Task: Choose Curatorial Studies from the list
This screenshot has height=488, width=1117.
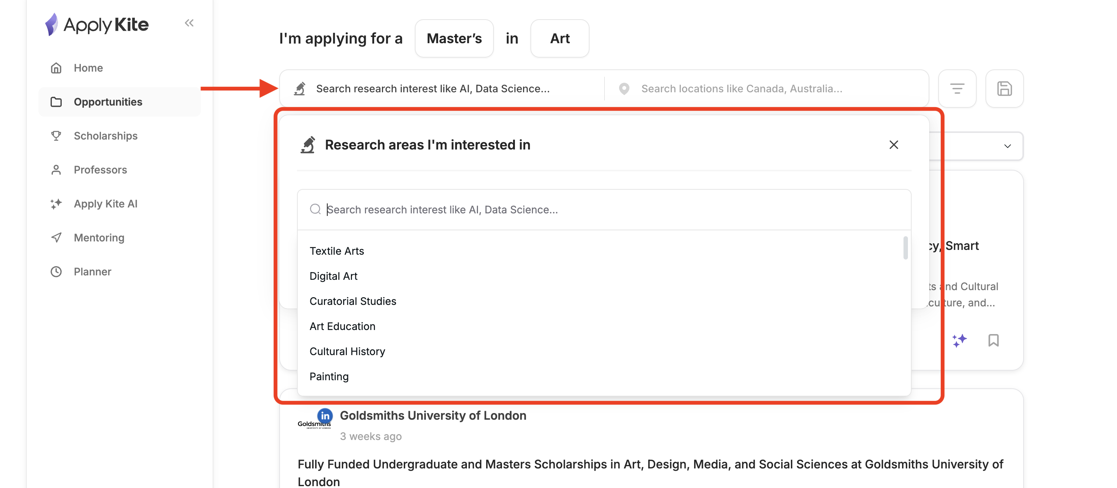Action: coord(352,301)
